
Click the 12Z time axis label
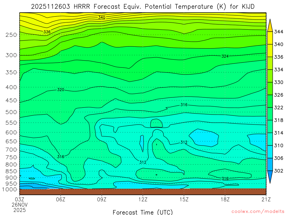143,199
